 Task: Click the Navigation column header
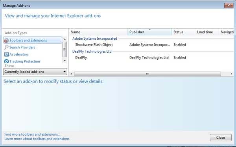pos(227,32)
